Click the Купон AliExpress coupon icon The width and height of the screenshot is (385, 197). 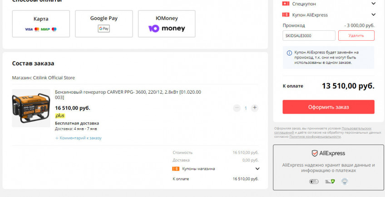(286, 15)
